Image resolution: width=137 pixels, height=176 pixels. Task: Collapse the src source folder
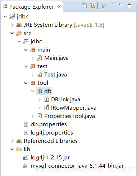(12, 33)
